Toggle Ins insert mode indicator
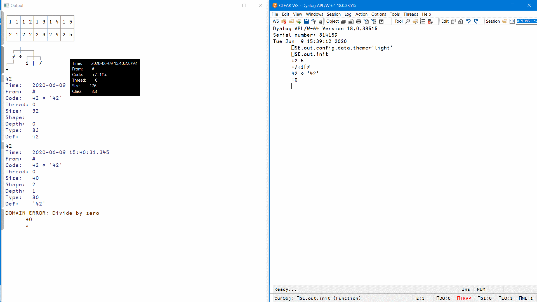The width and height of the screenshot is (537, 302). [466, 289]
